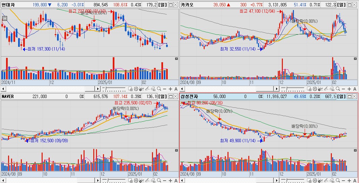359x183 pixels.
Task: Click the 삼성전자 volume 11,916,027
Action: [276, 96]
